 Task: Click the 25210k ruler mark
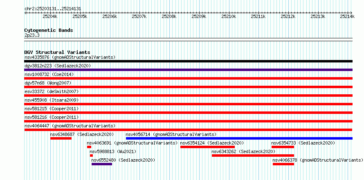tap(229, 17)
